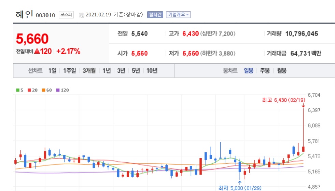Click the 6,704 axis label

314,95
